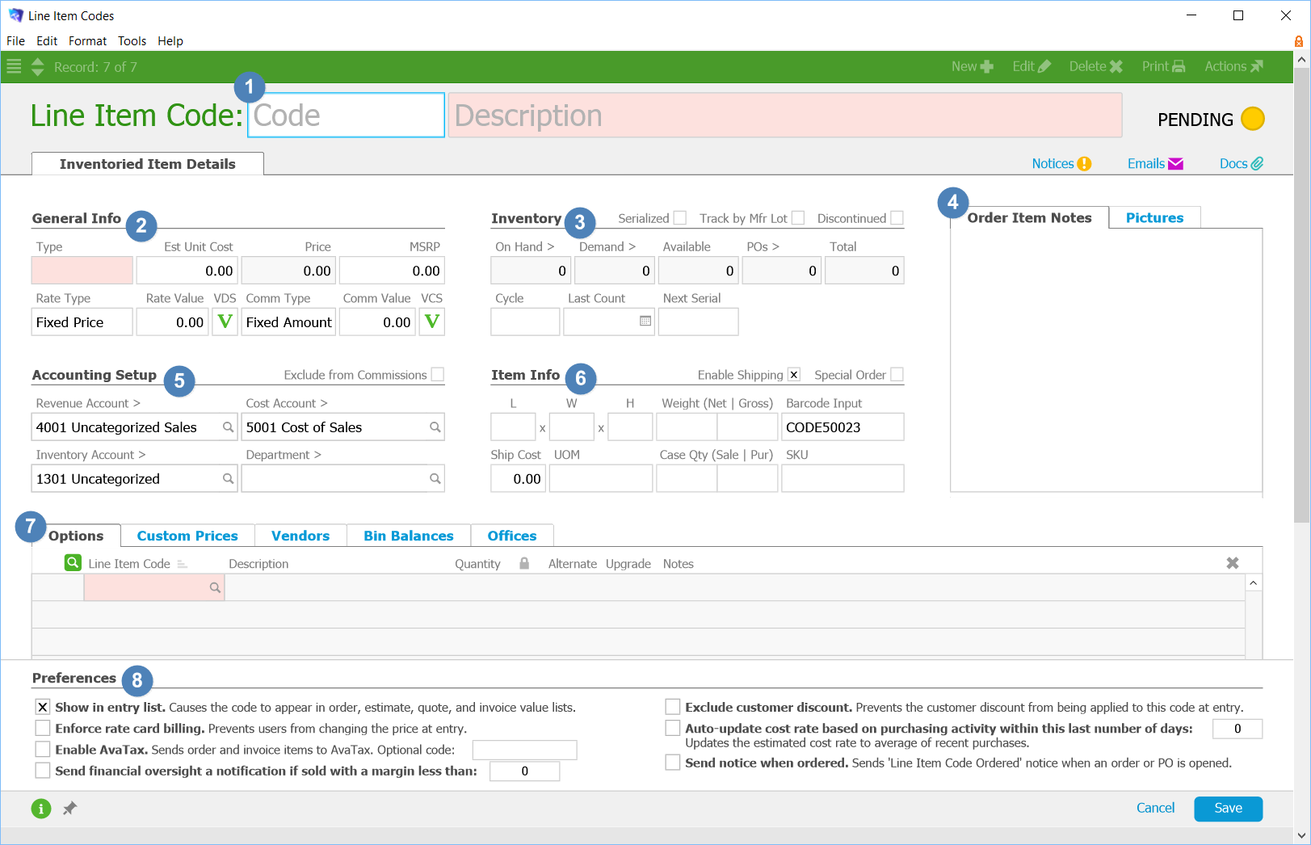Image resolution: width=1311 pixels, height=845 pixels.
Task: Open the Format menu
Action: coord(87,41)
